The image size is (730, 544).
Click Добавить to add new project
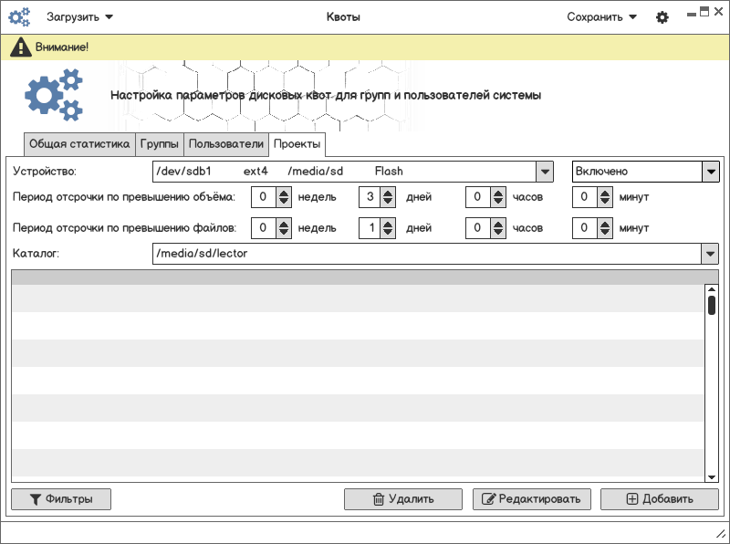(x=660, y=499)
